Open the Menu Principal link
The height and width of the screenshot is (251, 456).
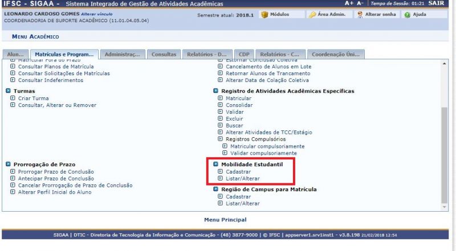coord(225,220)
